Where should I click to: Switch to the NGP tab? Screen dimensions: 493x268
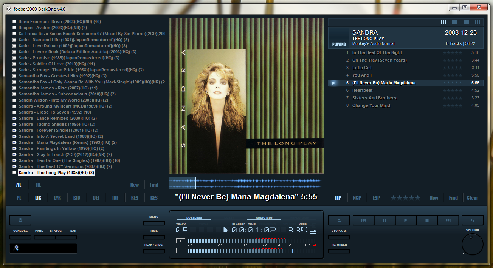coord(357,198)
